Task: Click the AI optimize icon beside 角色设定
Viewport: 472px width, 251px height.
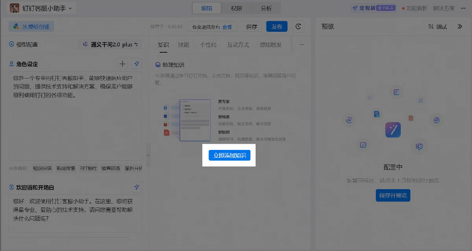Action: 137,64
